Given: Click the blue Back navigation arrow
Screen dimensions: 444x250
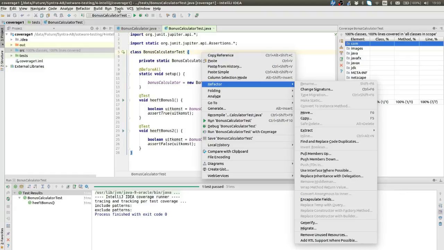Looking at the screenshot, I should 69,15.
